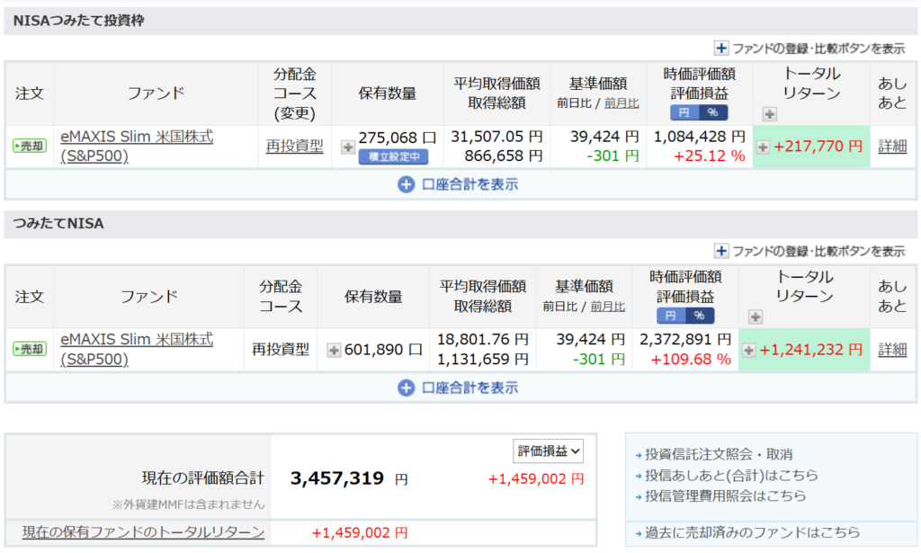This screenshot has width=921, height=553.
Task: Expand 口座合計を表示 under つみたてNISA
Action: 458,388
